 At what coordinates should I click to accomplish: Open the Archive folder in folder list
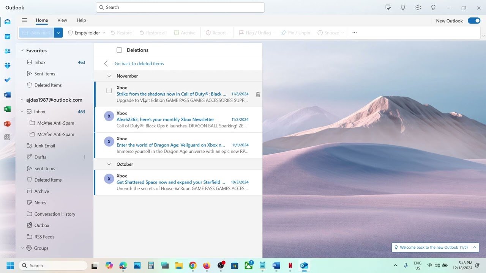point(55,191)
